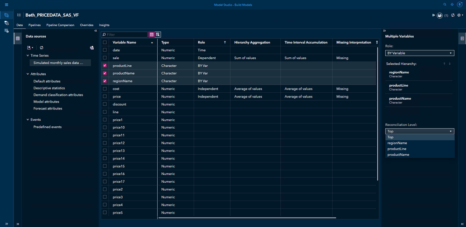Move selected hierarchy item up

(445, 63)
